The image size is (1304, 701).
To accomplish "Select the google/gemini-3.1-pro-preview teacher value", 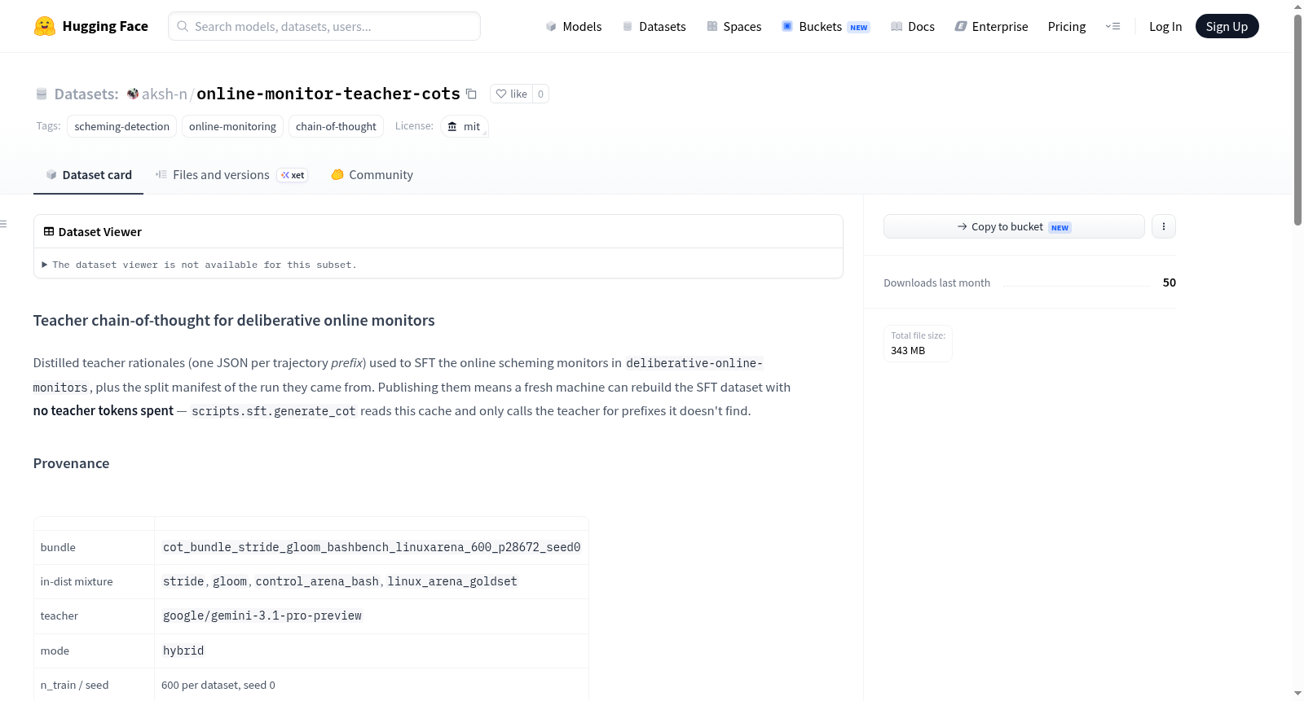I will coord(262,616).
